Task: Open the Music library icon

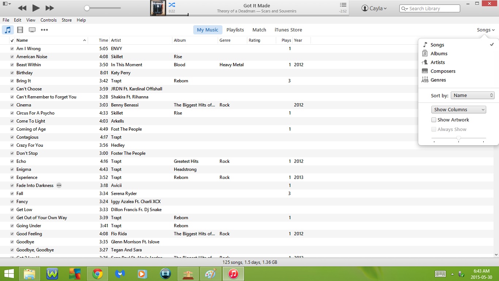Action: coord(8,30)
